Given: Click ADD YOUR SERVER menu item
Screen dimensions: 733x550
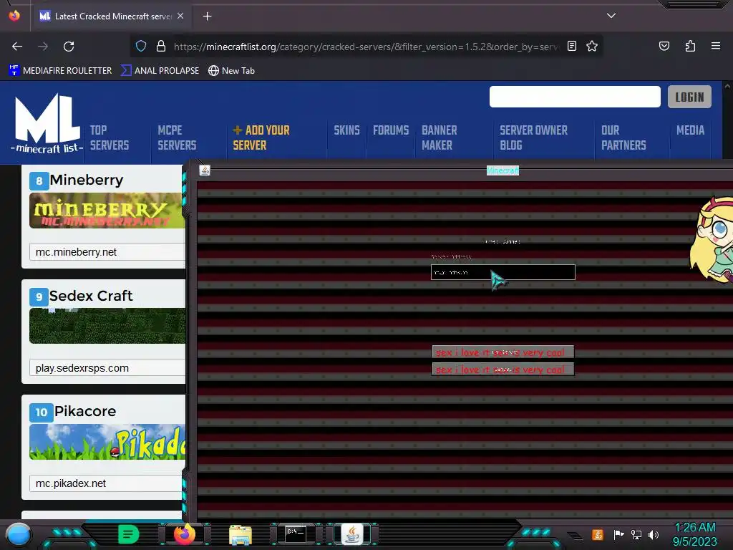Looking at the screenshot, I should point(261,137).
